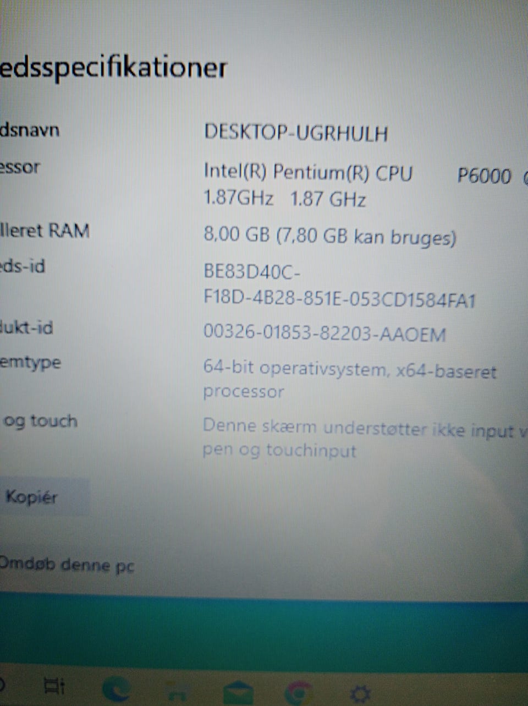Click the 'F18D-4B28-851E-053CD1584FA1' text

pyautogui.click(x=339, y=300)
